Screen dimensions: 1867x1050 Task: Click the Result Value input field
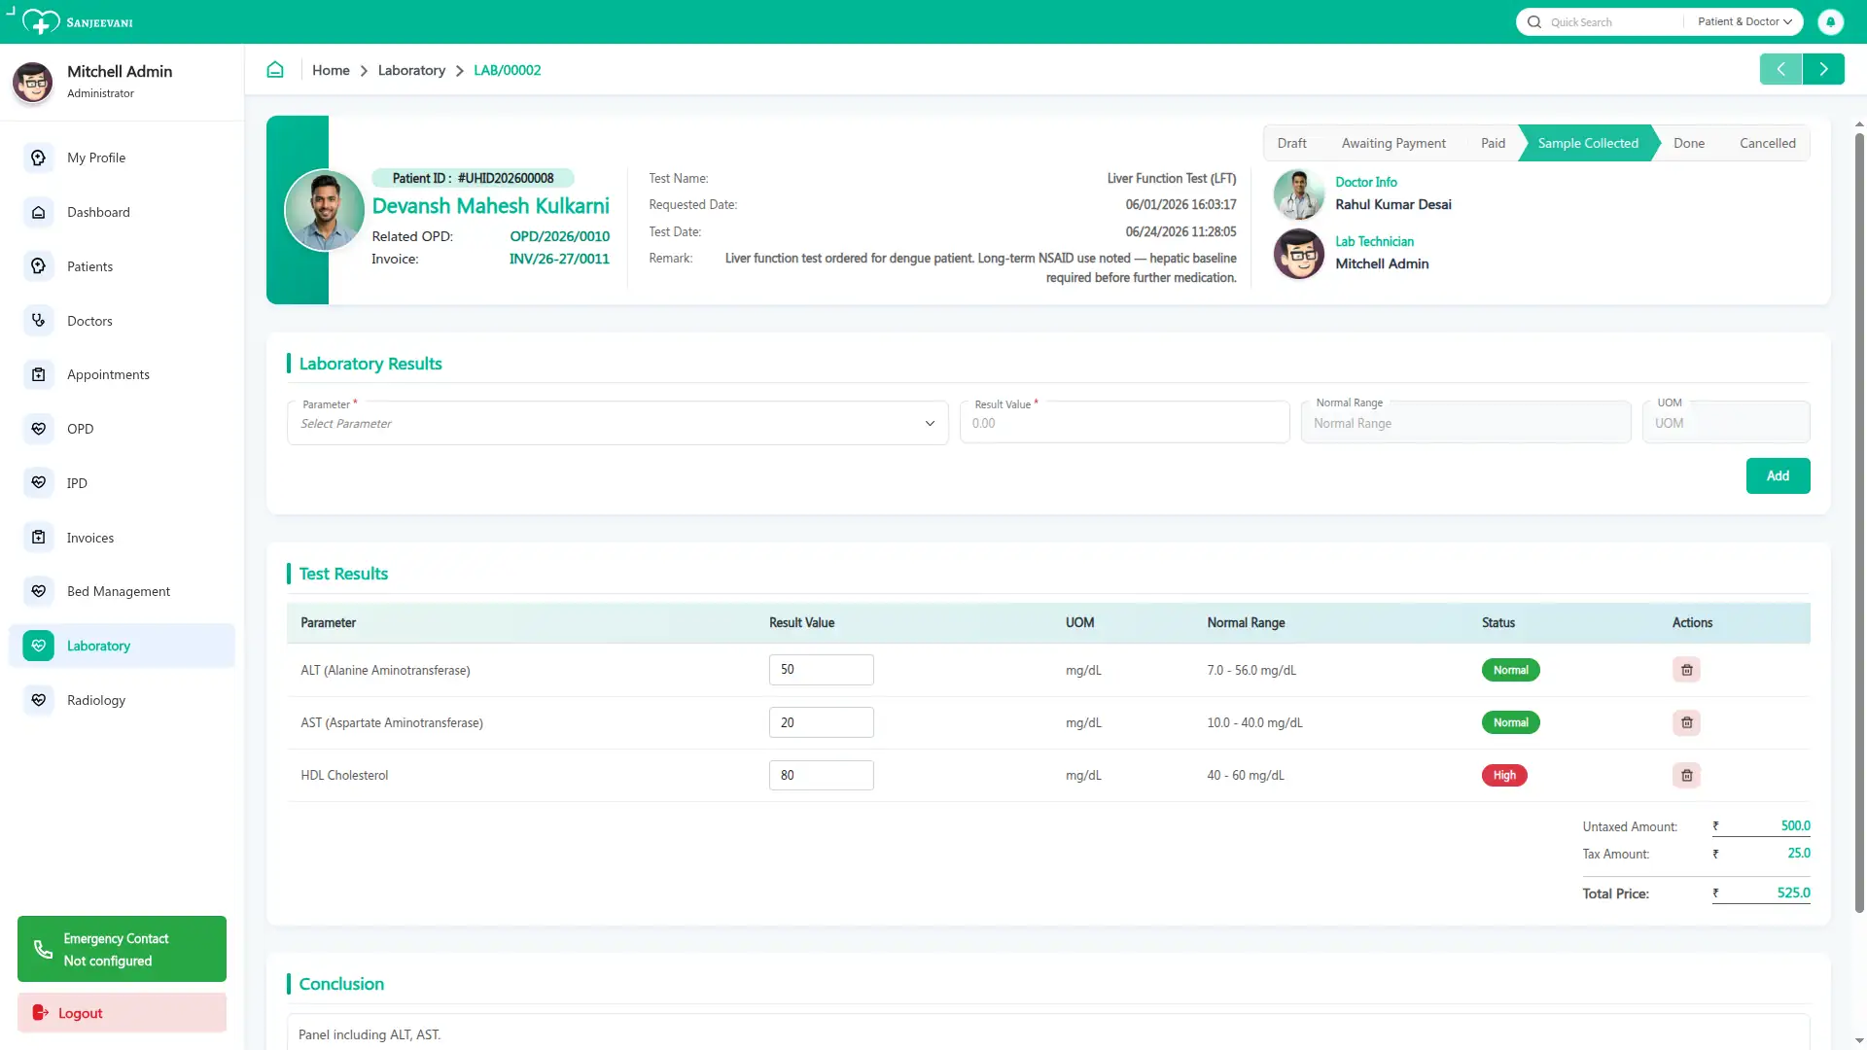1124,423
